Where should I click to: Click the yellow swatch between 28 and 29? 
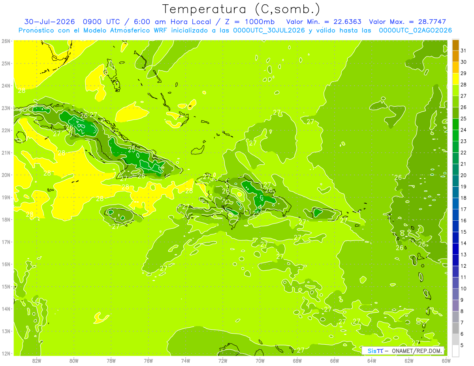pos(455,79)
